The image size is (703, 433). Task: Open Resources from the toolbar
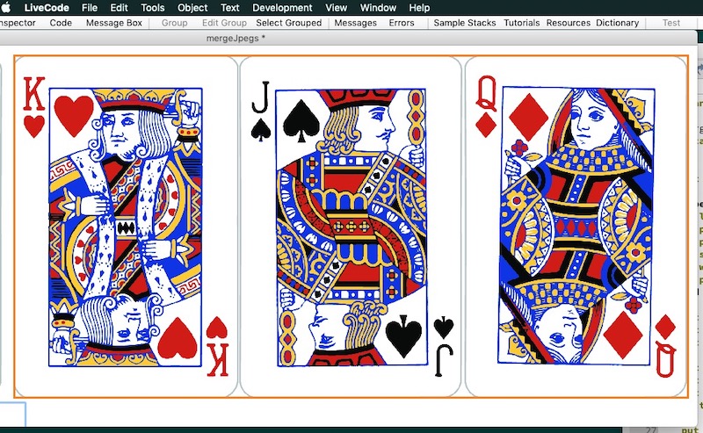pos(568,23)
